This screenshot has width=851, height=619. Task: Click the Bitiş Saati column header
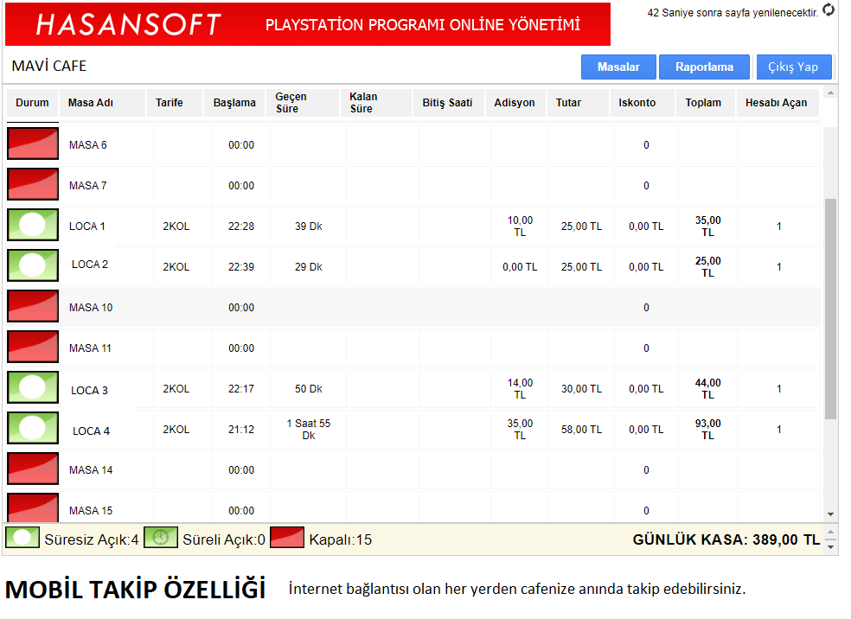pos(448,103)
